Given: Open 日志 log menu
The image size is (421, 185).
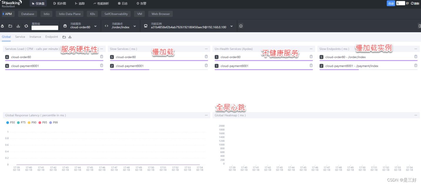Looking at the screenshot, I should (x=123, y=4).
